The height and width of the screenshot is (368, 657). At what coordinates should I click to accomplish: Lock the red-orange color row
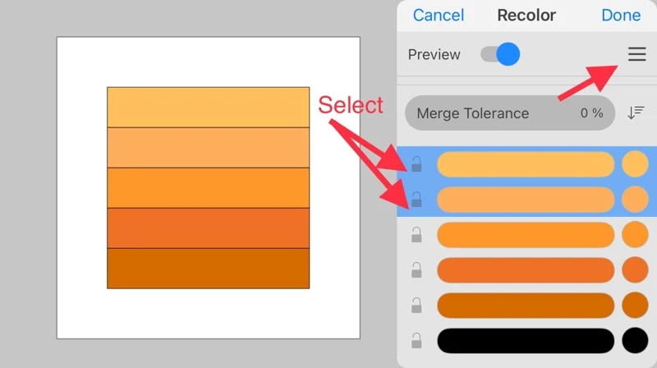point(416,270)
